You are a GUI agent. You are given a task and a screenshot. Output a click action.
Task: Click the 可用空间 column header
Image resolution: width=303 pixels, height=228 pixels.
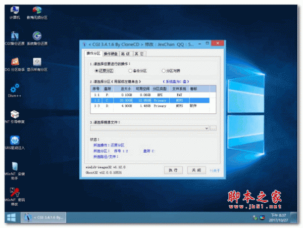(142, 89)
